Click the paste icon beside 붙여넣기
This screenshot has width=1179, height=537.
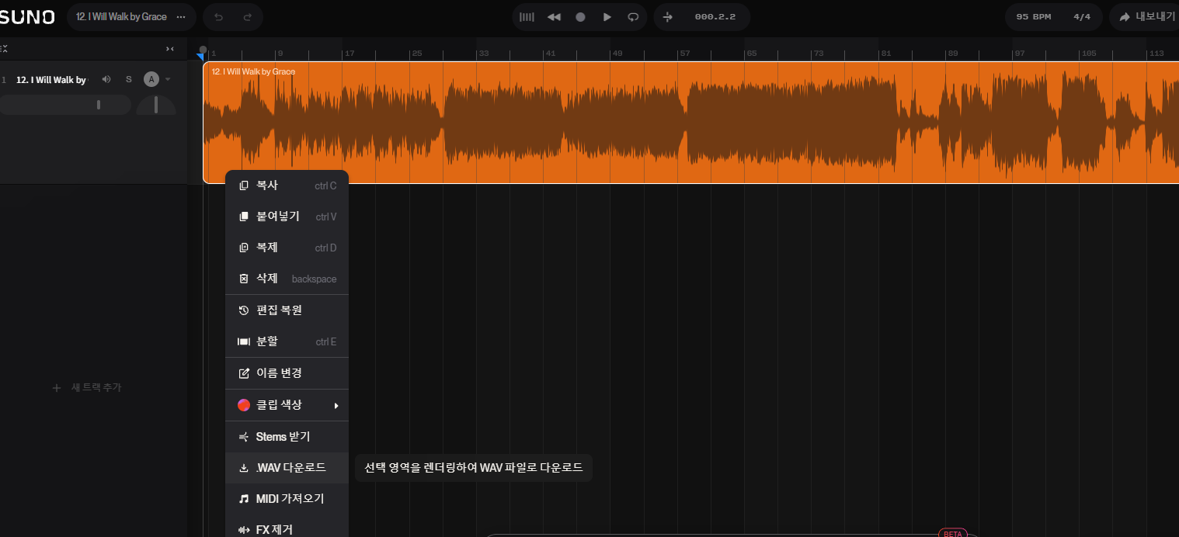coord(244,217)
